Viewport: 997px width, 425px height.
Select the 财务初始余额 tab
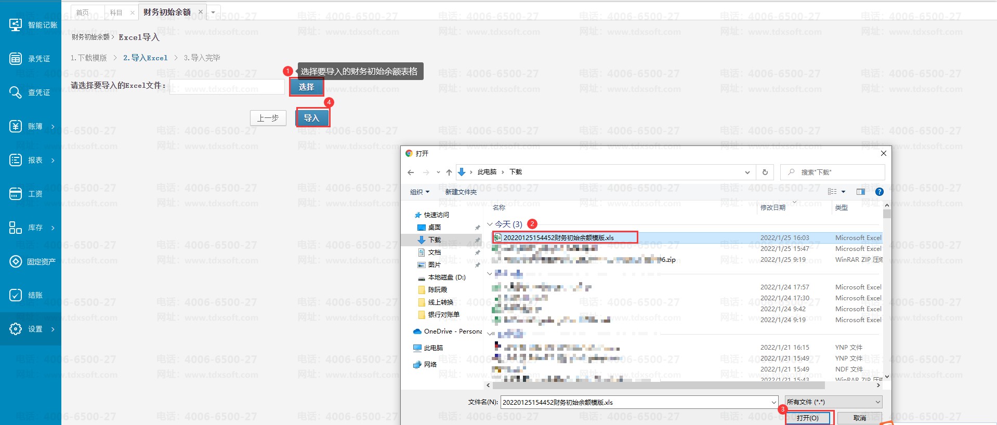pos(167,12)
